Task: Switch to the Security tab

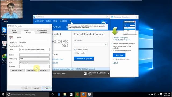Action: click(14, 30)
